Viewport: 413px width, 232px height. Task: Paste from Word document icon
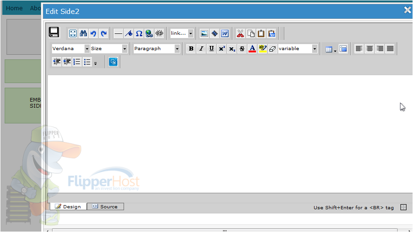(x=225, y=33)
